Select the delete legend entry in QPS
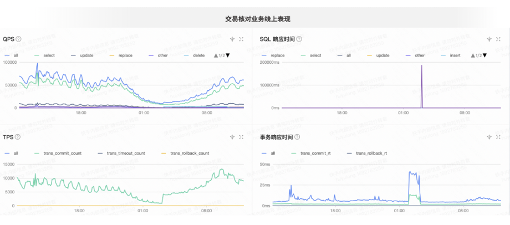This screenshot has width=510, height=225. (x=195, y=55)
